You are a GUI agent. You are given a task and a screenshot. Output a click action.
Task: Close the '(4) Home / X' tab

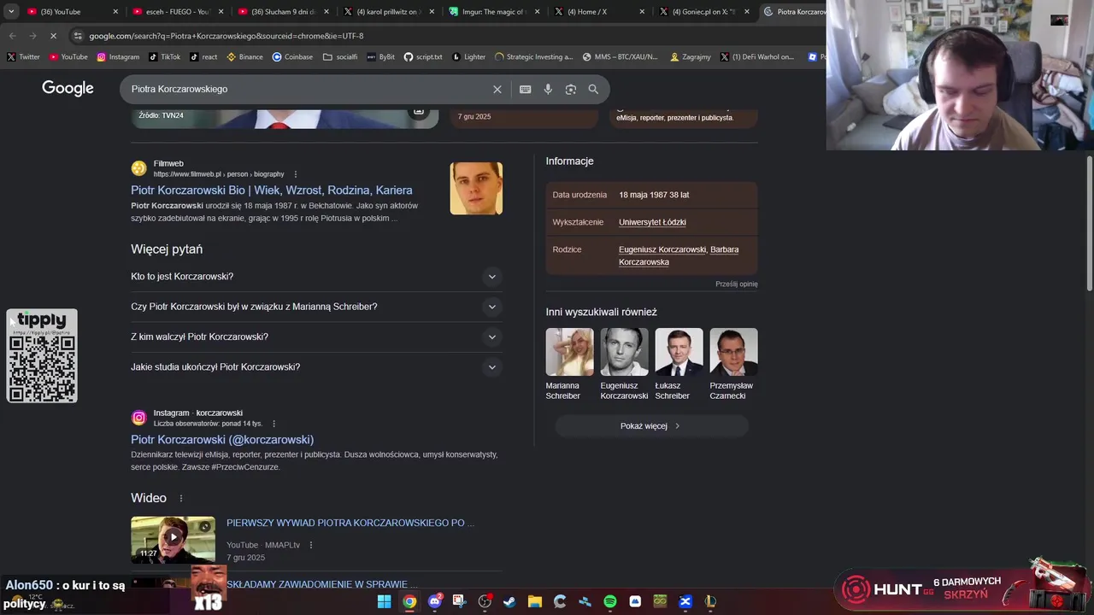coord(642,12)
